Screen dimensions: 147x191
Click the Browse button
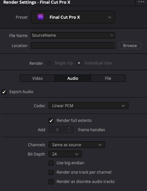tap(130, 45)
